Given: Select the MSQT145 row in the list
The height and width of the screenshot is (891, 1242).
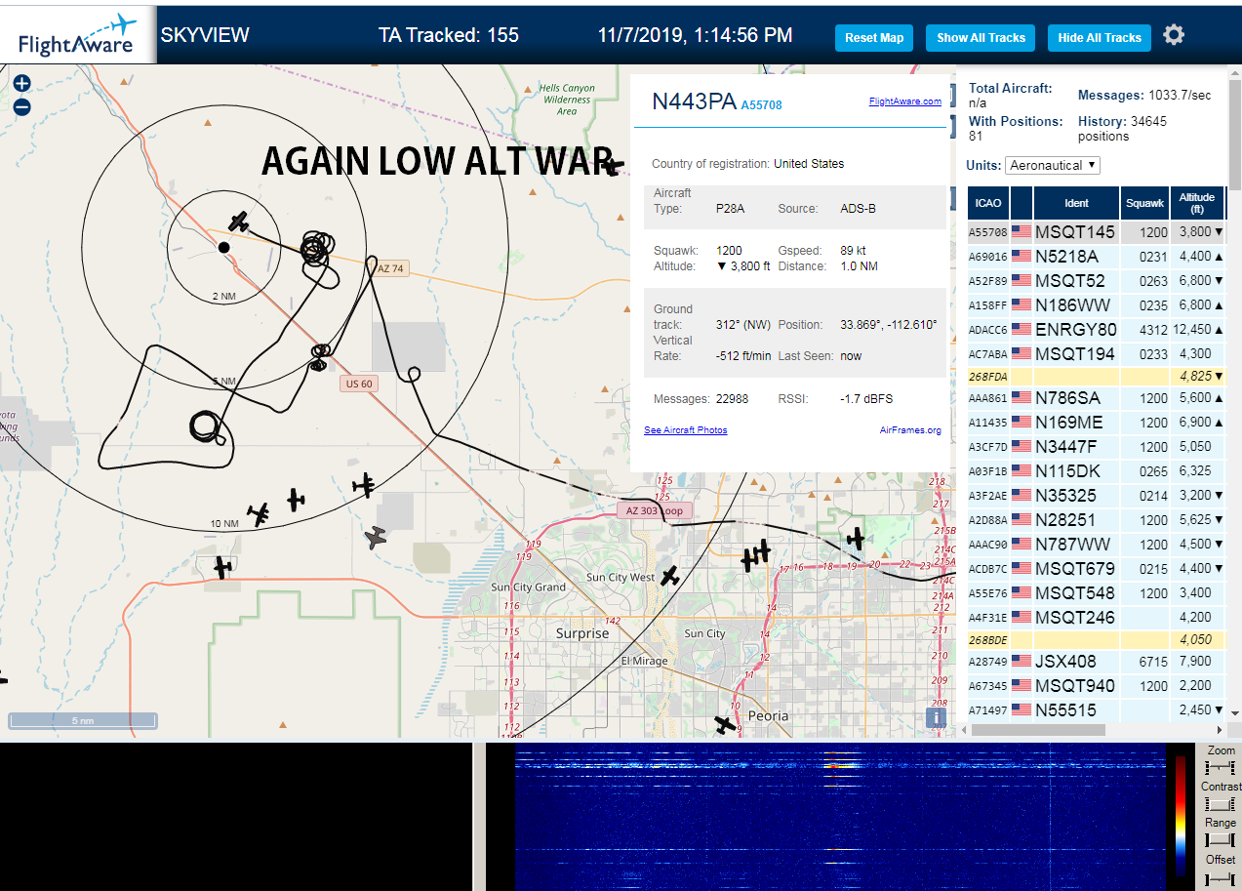Looking at the screenshot, I should [1097, 232].
